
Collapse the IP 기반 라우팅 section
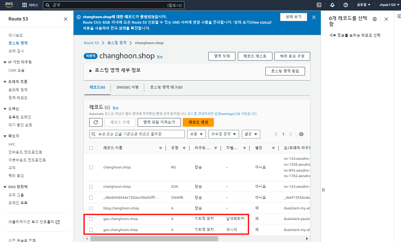[x=5, y=62]
